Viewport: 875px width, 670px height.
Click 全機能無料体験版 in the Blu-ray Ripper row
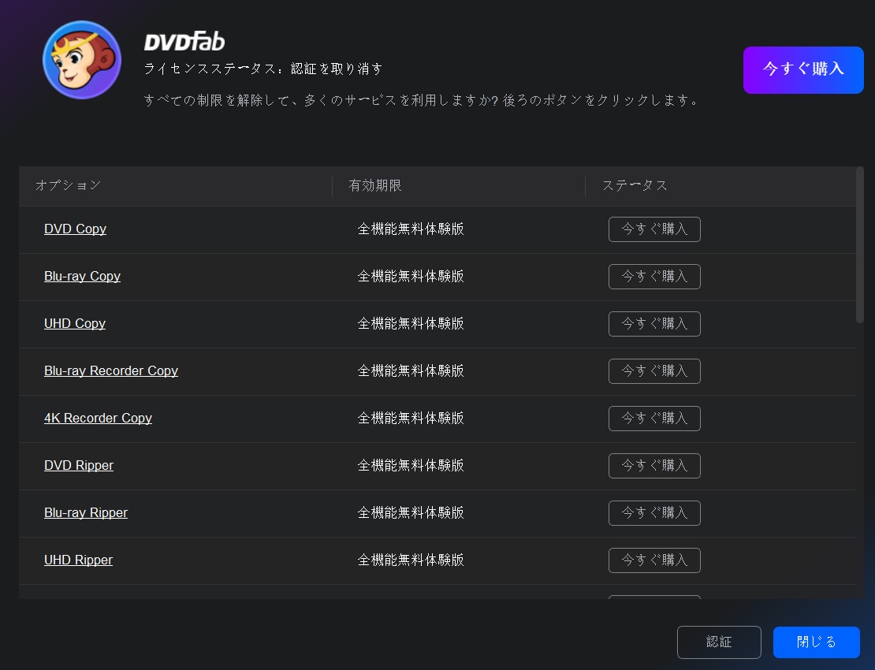tap(411, 512)
